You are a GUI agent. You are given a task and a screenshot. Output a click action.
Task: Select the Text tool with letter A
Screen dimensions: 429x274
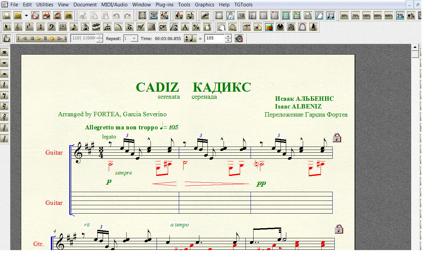(x=185, y=27)
